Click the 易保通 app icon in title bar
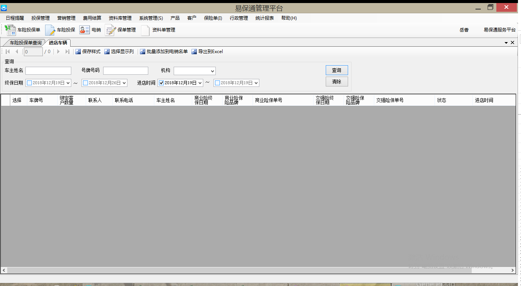The height and width of the screenshot is (286, 521). (x=4, y=8)
